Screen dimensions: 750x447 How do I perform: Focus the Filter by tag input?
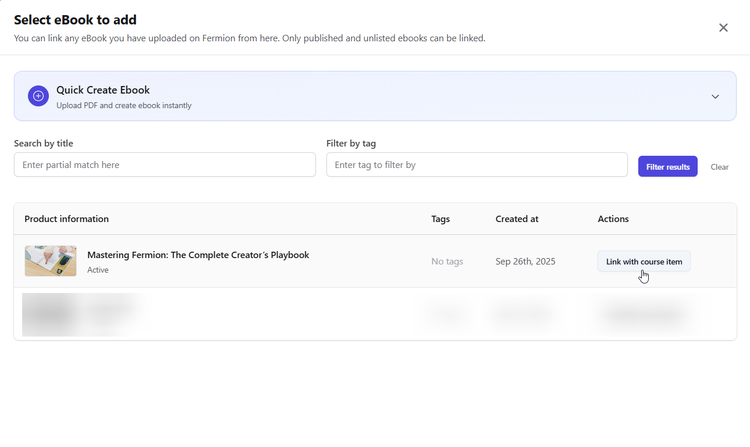[x=477, y=165]
